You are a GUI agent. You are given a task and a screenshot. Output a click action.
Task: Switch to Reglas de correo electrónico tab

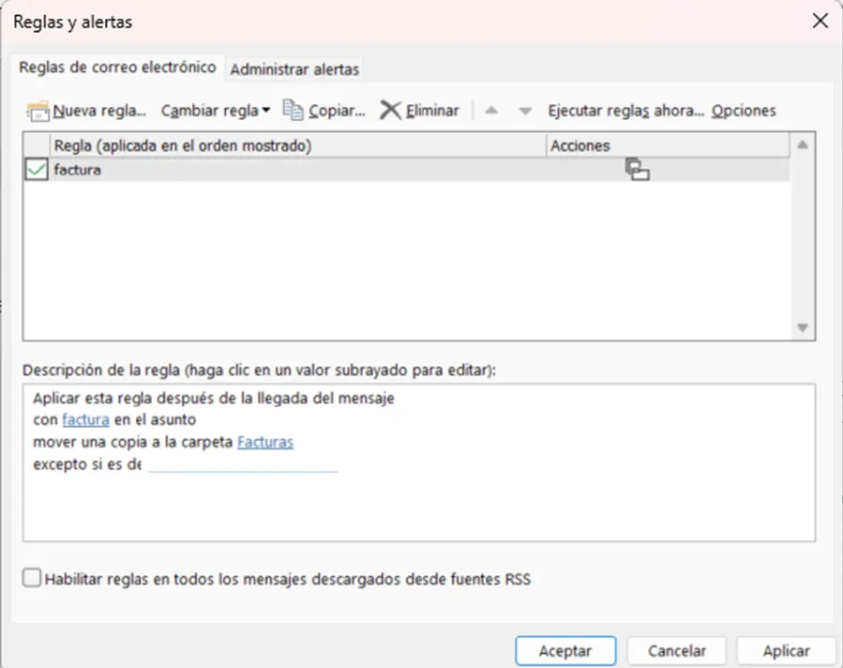click(117, 68)
